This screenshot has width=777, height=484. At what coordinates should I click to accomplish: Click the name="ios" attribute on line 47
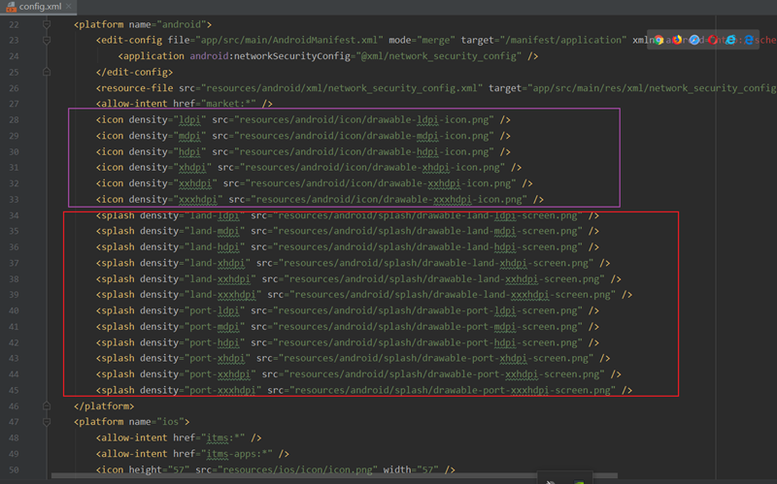click(x=156, y=422)
